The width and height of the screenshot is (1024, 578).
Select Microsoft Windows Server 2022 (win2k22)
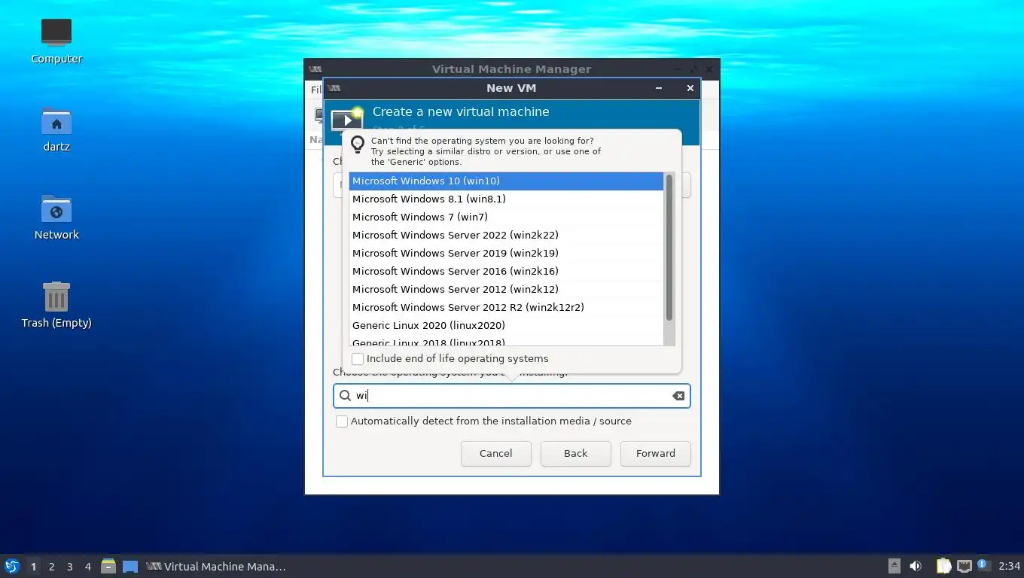tap(506, 236)
